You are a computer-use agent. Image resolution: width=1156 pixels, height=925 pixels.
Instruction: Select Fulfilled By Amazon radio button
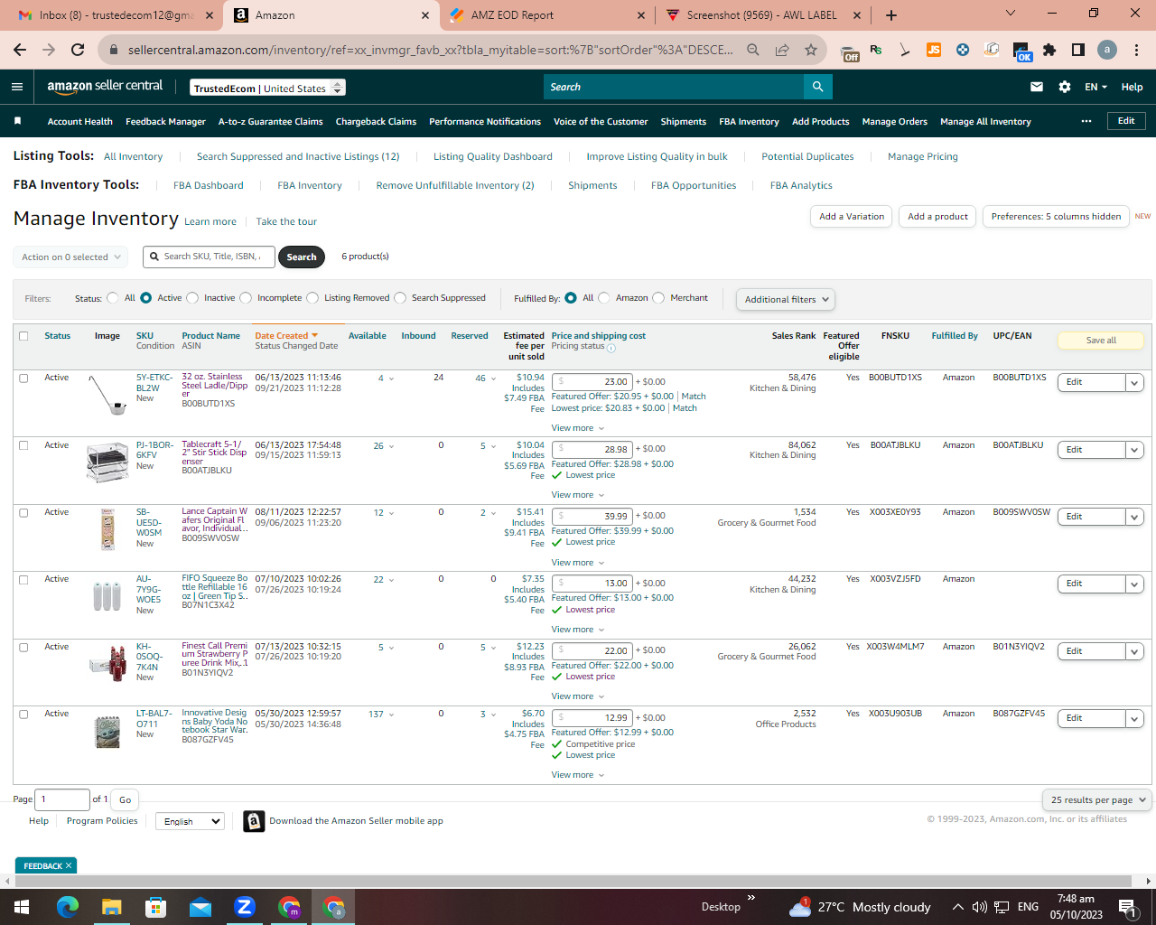pyautogui.click(x=604, y=298)
